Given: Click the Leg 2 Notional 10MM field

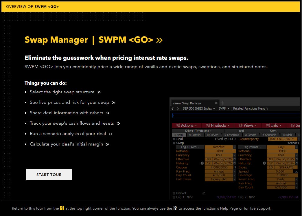Looking at the screenshot, I should pyautogui.click(x=282, y=151).
